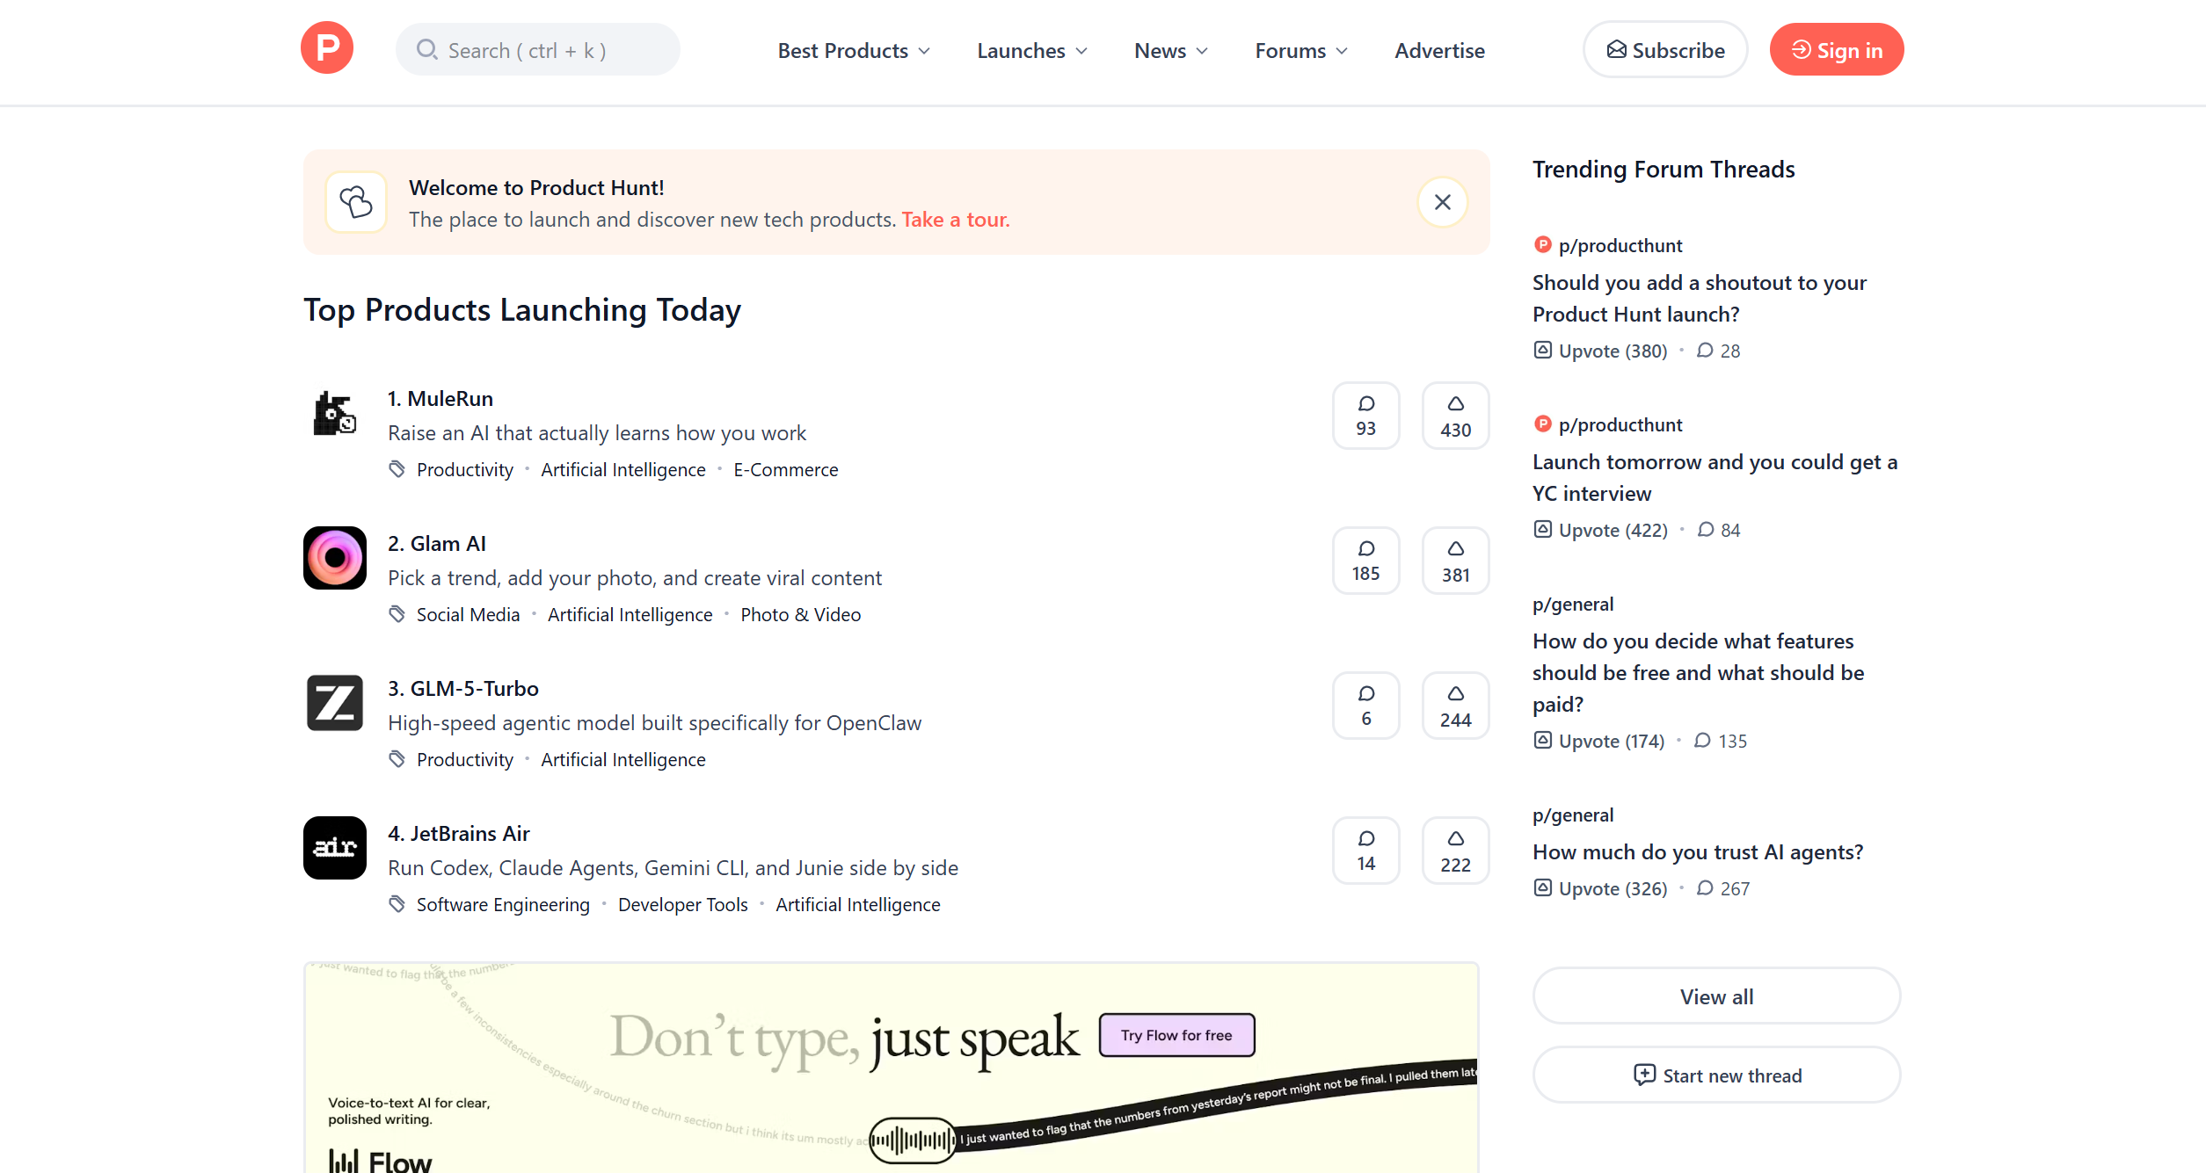Click the Software Engineering tag
2206x1173 pixels.
(503, 905)
